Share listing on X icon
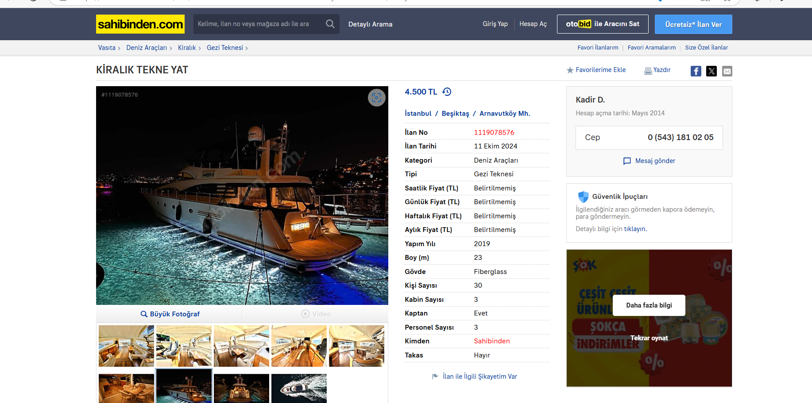Screen dimensions: 812x403 click(x=711, y=71)
